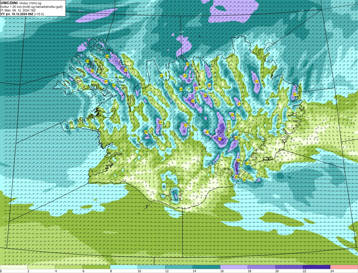Screen dimensions: 358x273
Task: Click the legend scale value '24'
Action: click(x=332, y=271)
